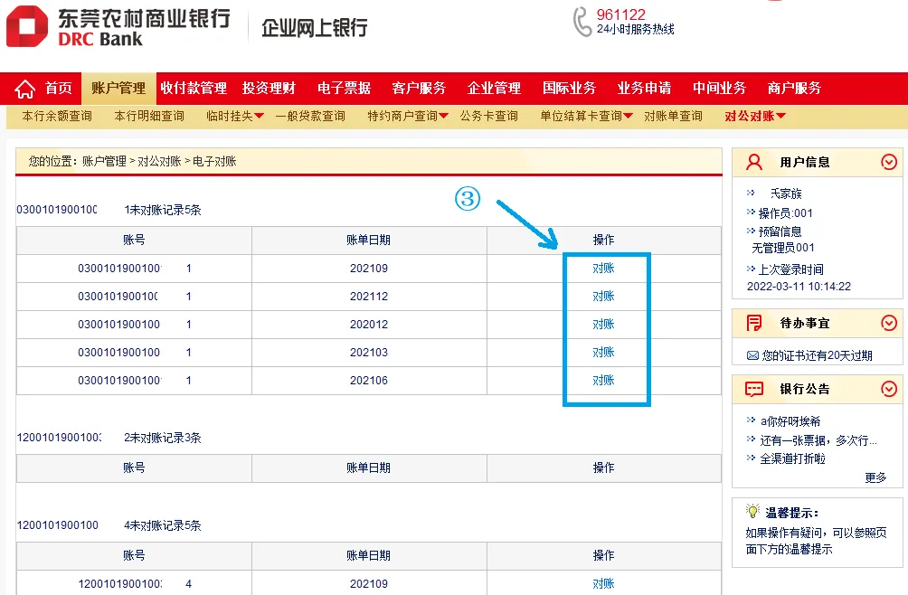Click the home house icon

pyautogui.click(x=25, y=90)
